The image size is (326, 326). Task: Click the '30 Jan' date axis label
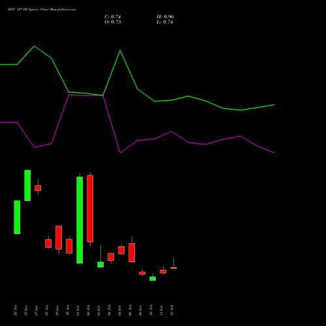[68, 310]
